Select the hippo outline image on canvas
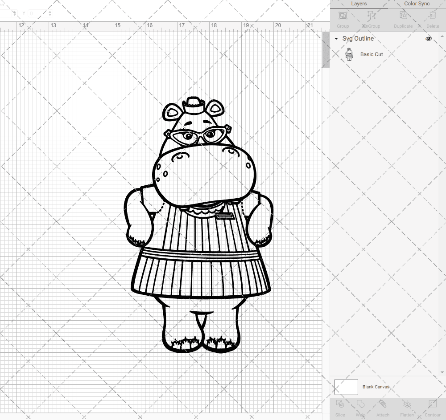Screen dimensions: 446x420 coord(198,224)
